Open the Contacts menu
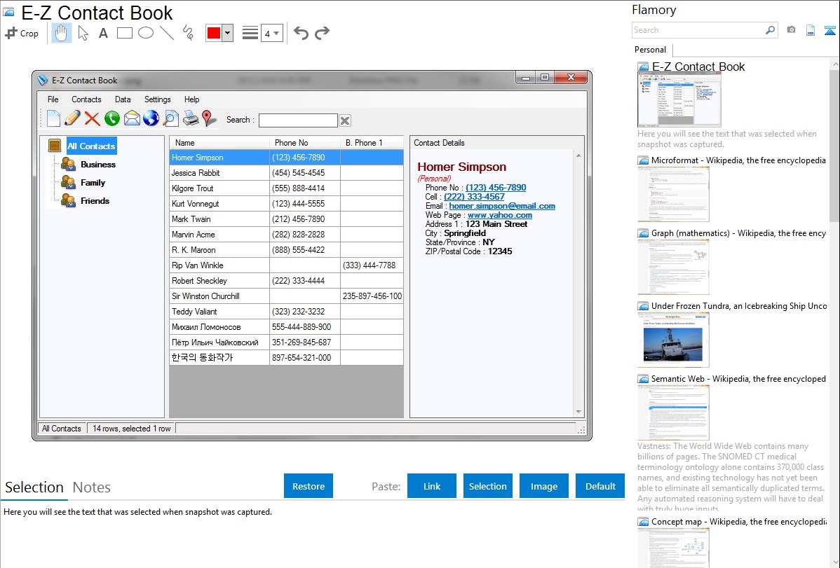This screenshot has width=840, height=568. pos(86,99)
